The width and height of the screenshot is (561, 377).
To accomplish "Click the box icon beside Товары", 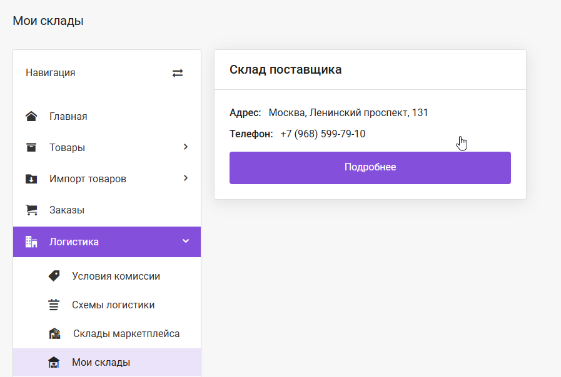I will (x=31, y=147).
